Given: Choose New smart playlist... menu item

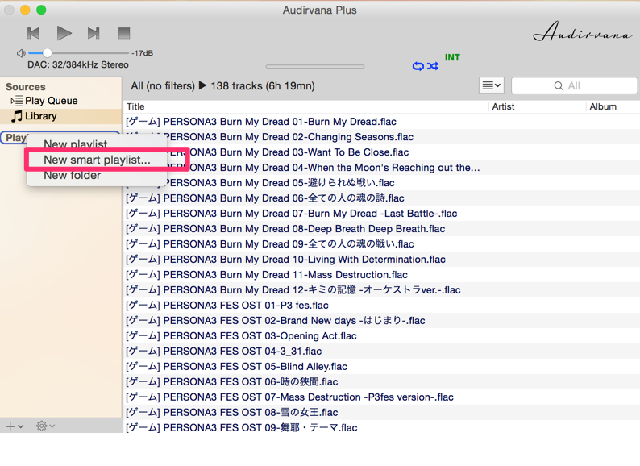Looking at the screenshot, I should (x=98, y=160).
